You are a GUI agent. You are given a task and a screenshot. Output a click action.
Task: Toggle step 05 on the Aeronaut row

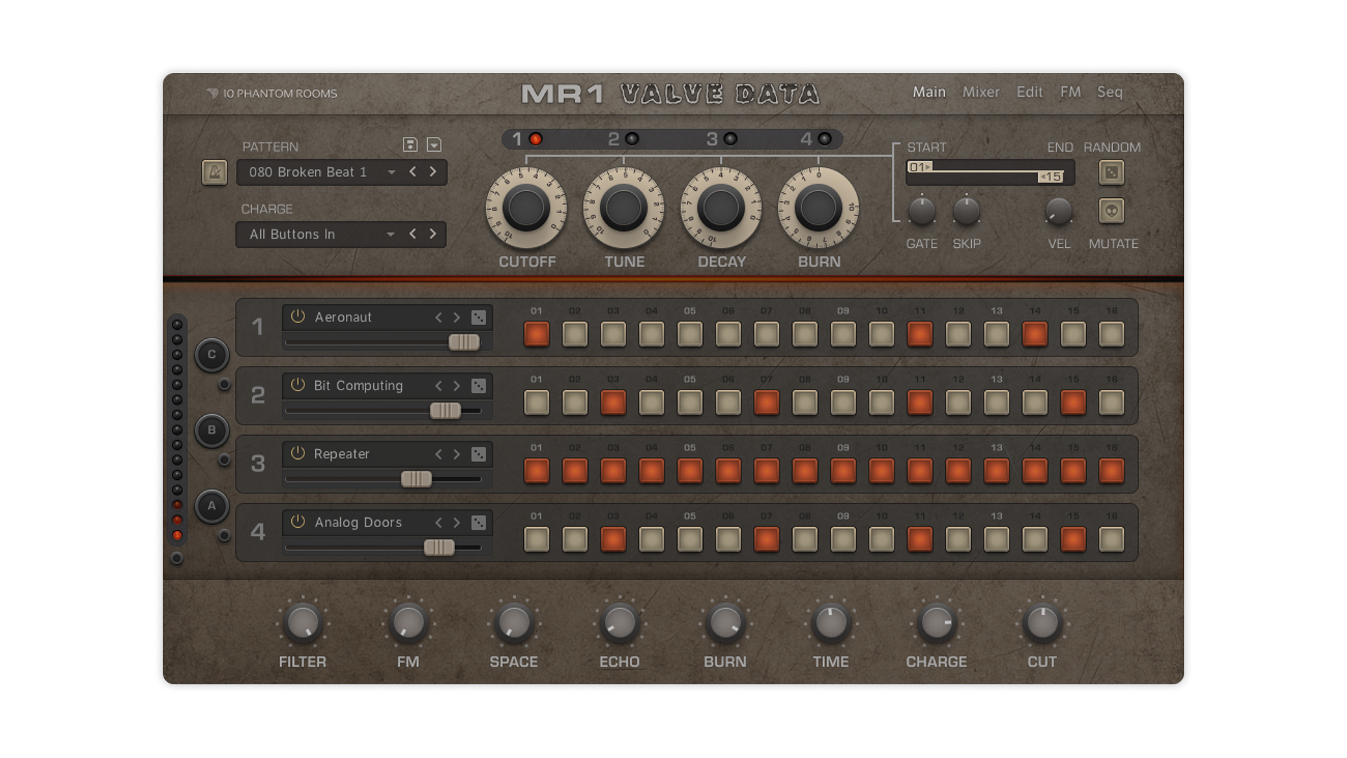[x=690, y=334]
